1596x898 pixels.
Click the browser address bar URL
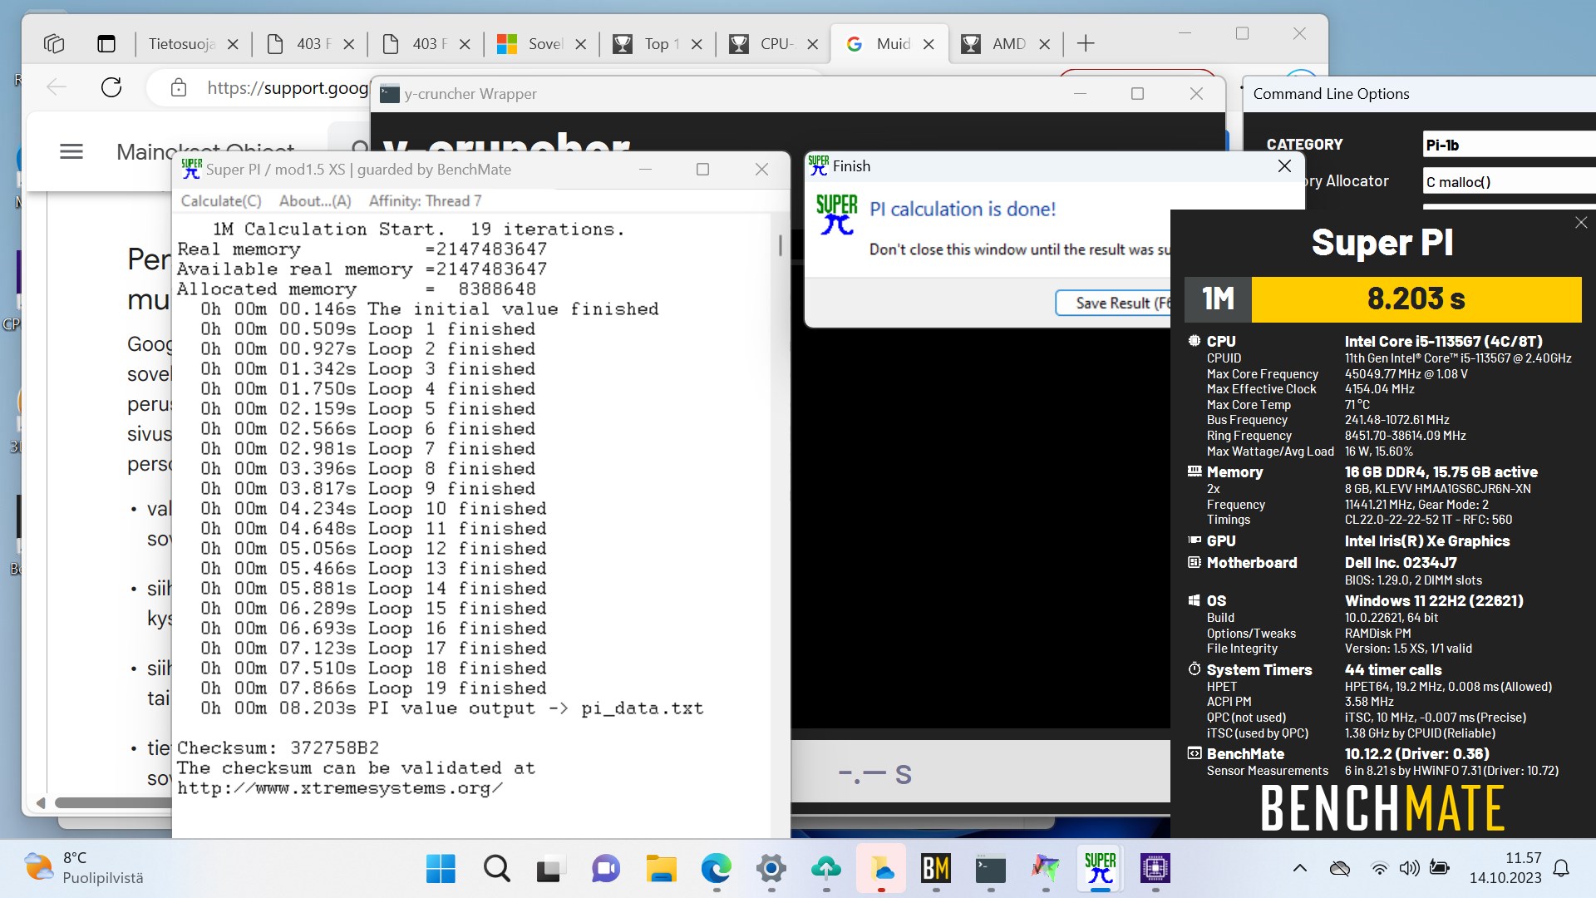(287, 88)
